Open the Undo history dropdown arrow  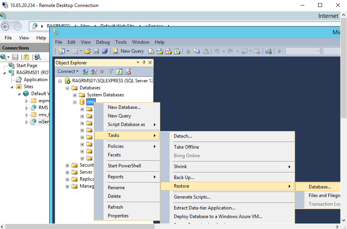[x=224, y=51]
